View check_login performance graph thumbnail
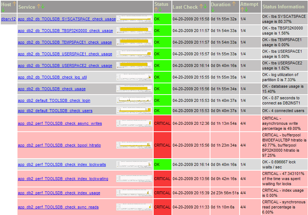308x215 pixels. click(134, 100)
